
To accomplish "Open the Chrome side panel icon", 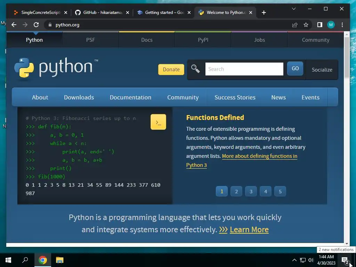I will click(320, 25).
